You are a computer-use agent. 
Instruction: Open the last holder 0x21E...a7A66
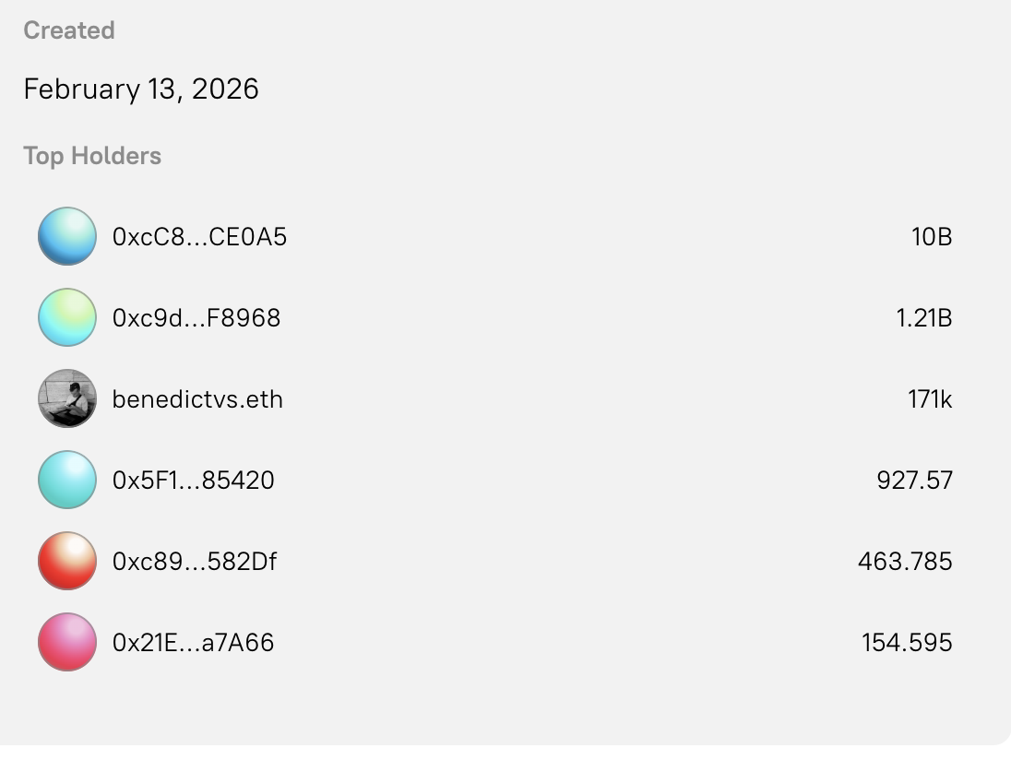193,642
